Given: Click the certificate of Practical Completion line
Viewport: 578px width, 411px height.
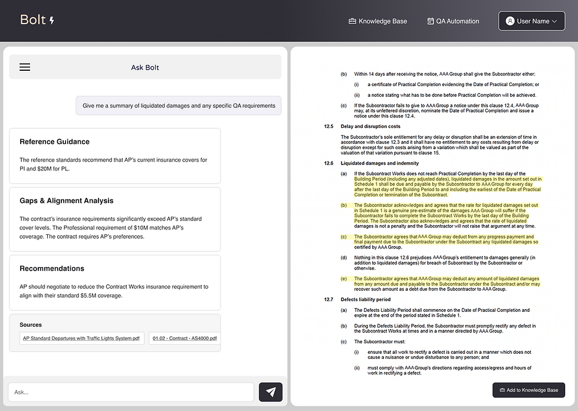Looking at the screenshot, I should click(454, 84).
